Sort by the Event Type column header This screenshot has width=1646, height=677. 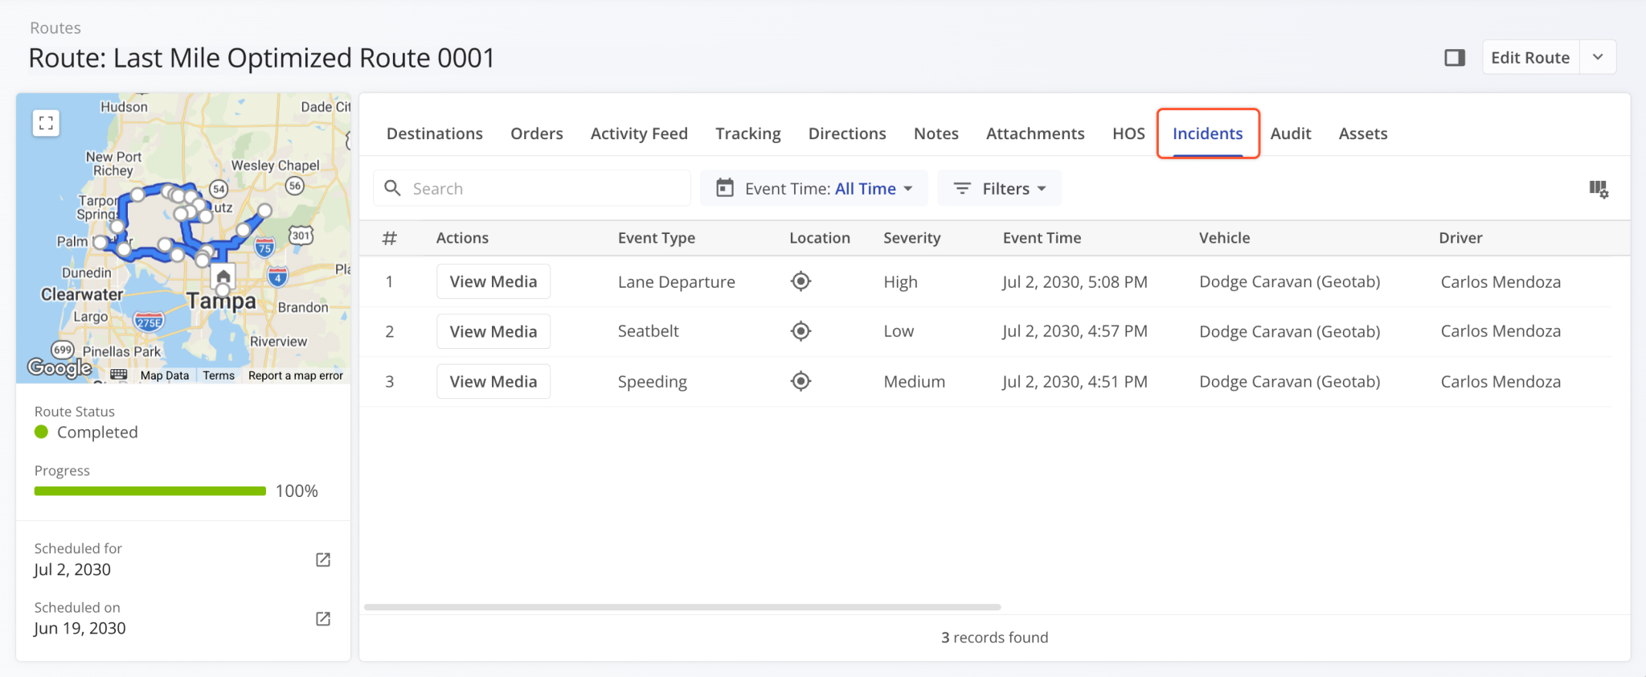pos(657,238)
